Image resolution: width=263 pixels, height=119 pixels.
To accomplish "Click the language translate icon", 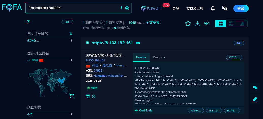I will click(225, 8).
